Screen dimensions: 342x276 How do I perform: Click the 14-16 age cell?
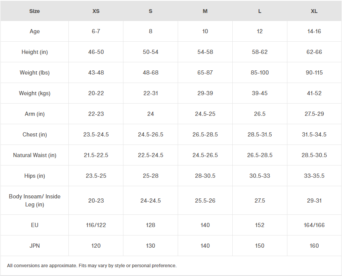[x=314, y=31]
